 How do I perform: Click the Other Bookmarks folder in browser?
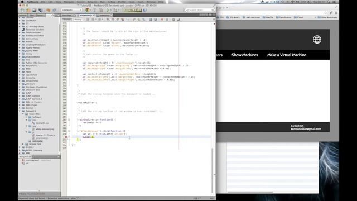[327, 17]
